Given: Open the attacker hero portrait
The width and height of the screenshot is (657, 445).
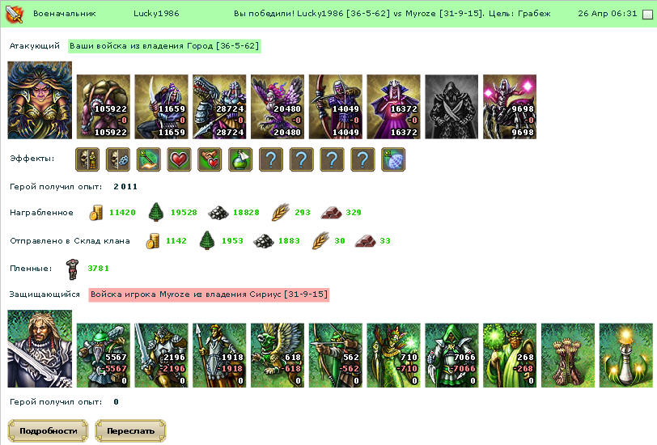Looking at the screenshot, I should click(40, 100).
